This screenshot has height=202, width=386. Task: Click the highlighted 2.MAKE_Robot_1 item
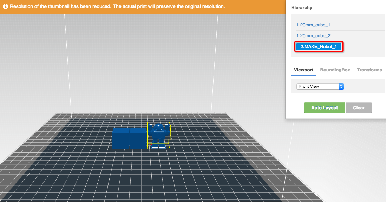pos(319,47)
